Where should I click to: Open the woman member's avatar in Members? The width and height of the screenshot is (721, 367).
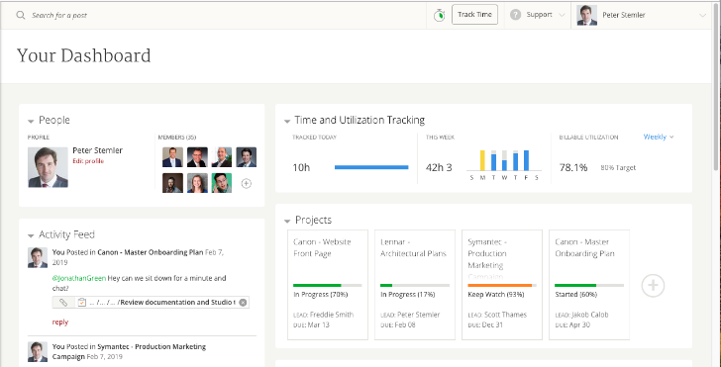[x=197, y=183]
